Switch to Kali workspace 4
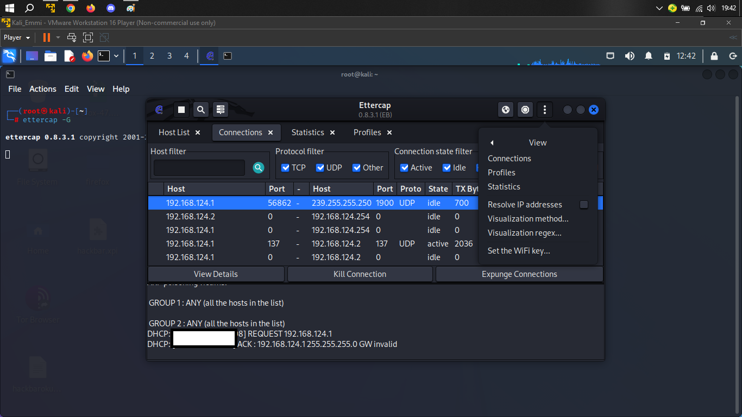 coord(186,56)
